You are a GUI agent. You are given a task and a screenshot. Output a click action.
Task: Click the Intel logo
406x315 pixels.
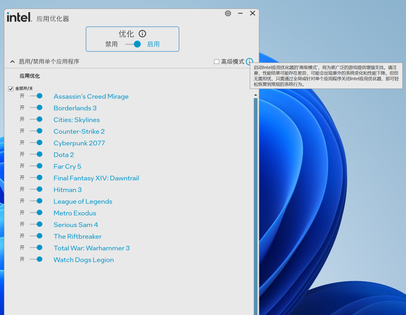[x=19, y=17]
